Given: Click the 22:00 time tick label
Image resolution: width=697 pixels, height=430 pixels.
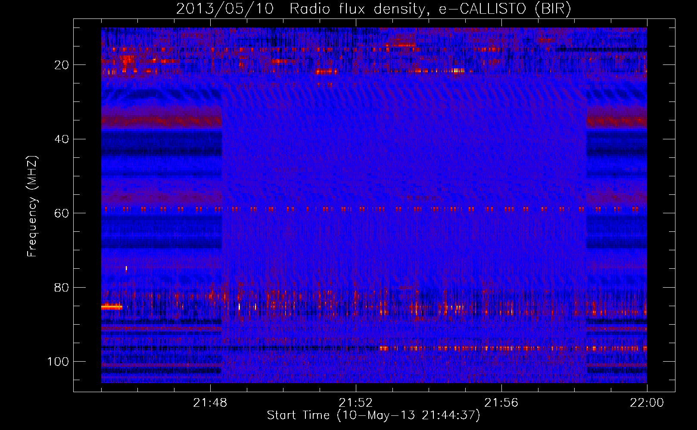Looking at the screenshot, I should [x=646, y=403].
